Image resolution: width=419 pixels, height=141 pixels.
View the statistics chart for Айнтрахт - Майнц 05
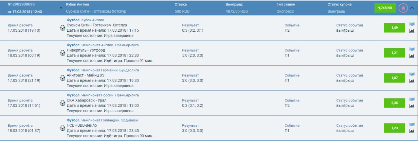[412, 81]
